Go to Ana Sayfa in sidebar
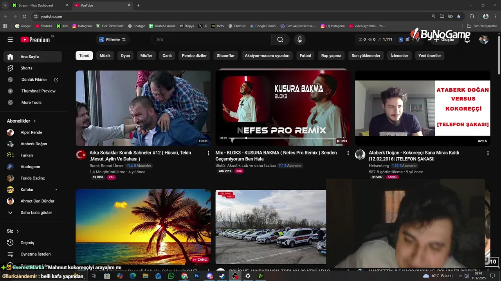The height and width of the screenshot is (281, 501). coord(33,57)
